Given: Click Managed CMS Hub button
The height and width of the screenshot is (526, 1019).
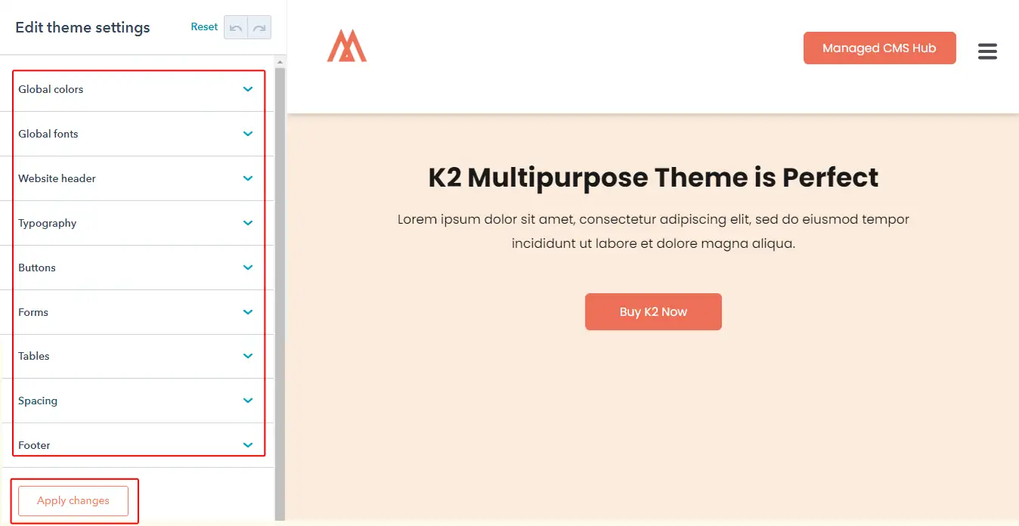Looking at the screenshot, I should (879, 48).
